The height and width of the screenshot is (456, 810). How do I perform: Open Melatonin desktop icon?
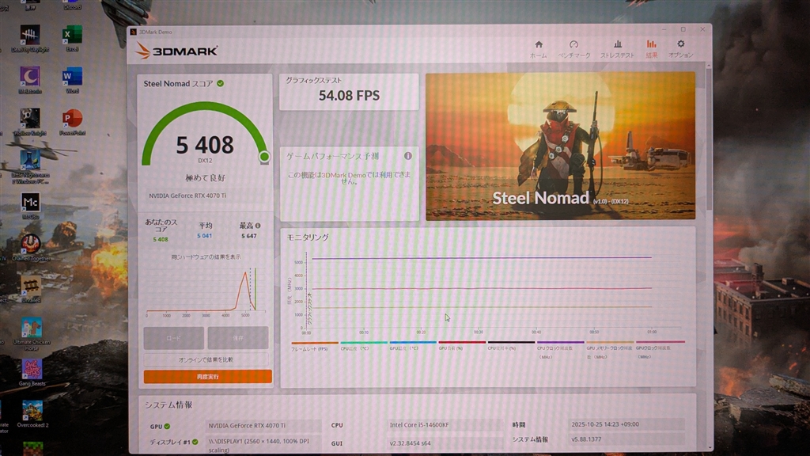[30, 80]
